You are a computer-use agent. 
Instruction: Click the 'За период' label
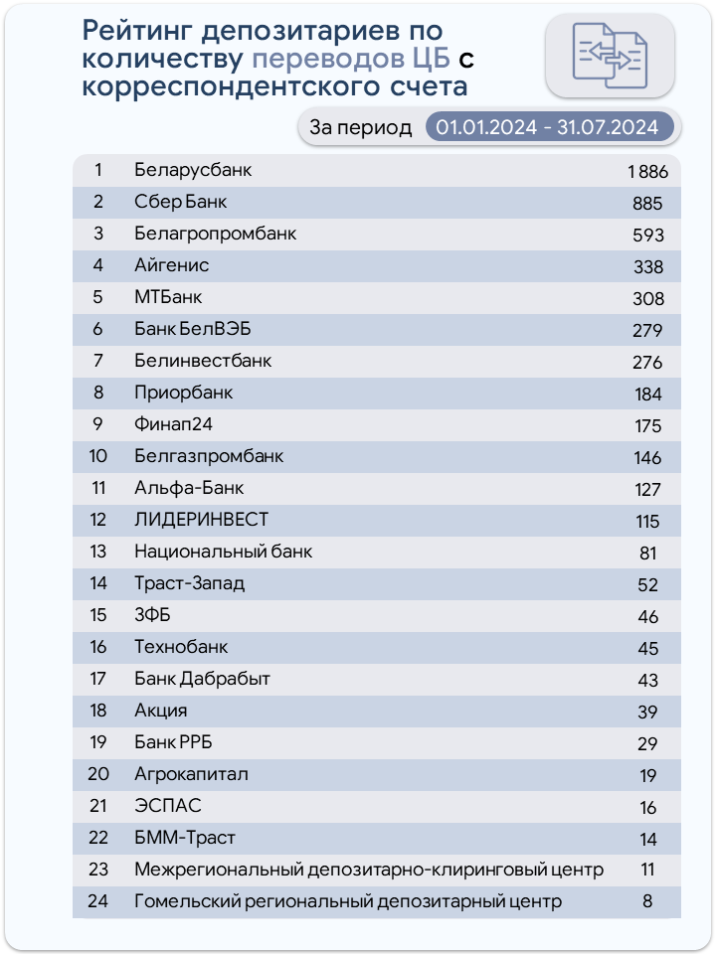[x=360, y=127]
